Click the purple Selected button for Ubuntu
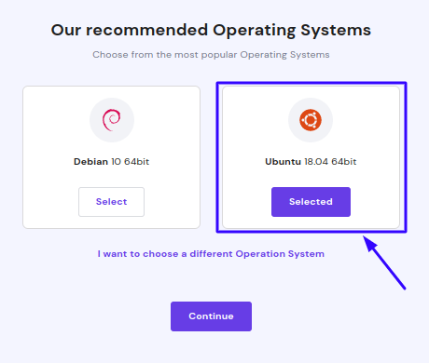The width and height of the screenshot is (429, 363). (311, 202)
